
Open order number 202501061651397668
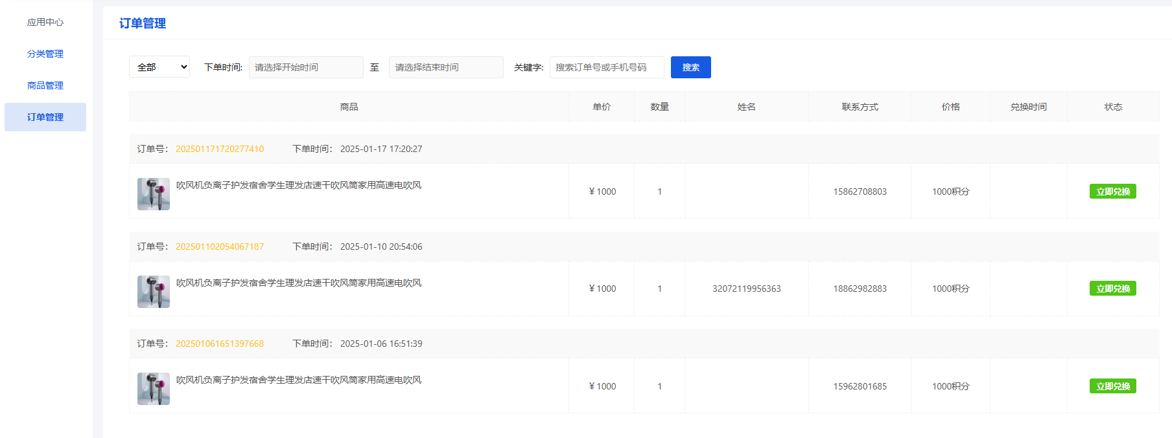[220, 344]
